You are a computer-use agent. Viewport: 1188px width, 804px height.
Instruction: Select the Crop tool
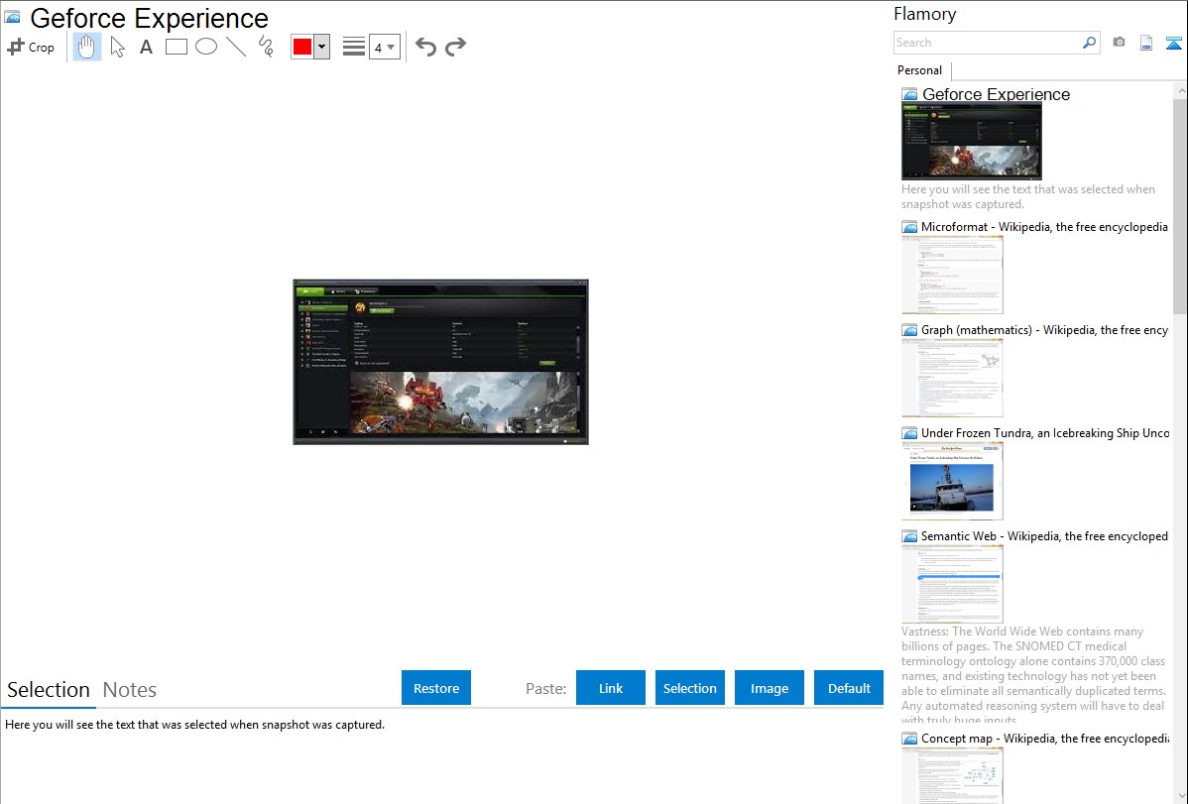[x=31, y=47]
